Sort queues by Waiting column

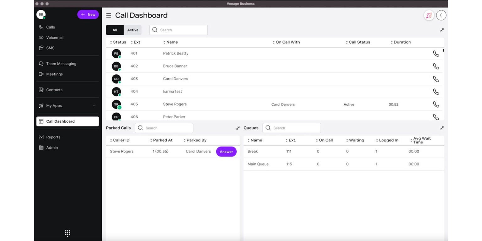(x=356, y=140)
